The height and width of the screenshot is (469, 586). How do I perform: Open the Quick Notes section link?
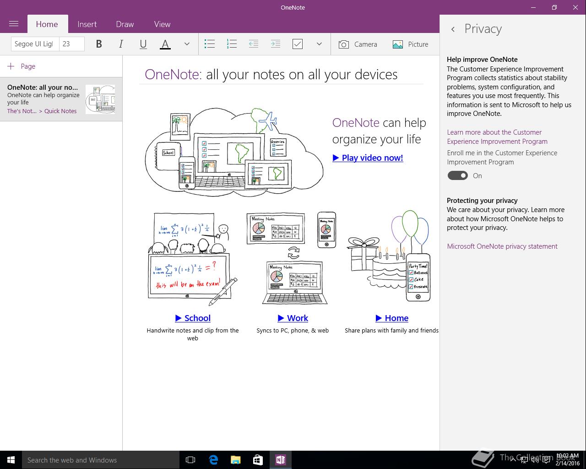pyautogui.click(x=60, y=111)
